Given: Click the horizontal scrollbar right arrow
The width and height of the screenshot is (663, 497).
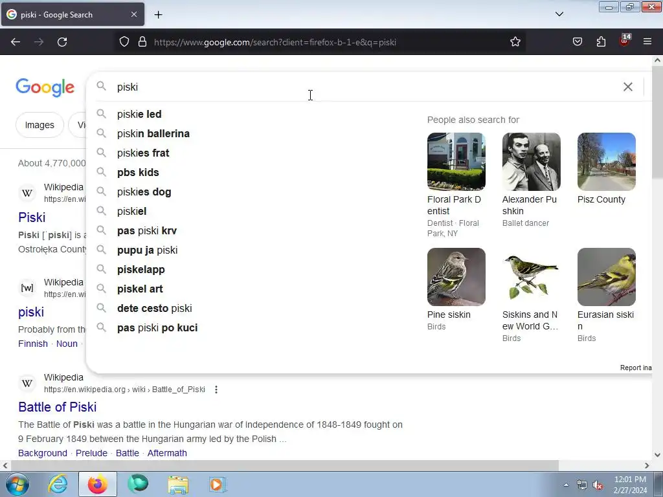Looking at the screenshot, I should pyautogui.click(x=647, y=465).
